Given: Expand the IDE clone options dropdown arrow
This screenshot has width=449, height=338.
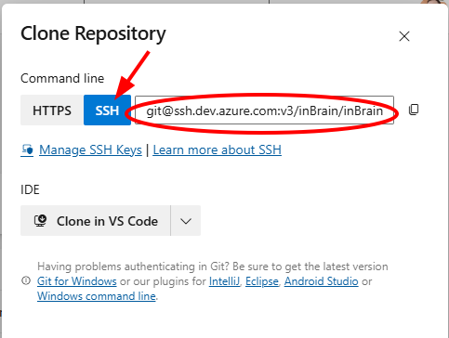Looking at the screenshot, I should coord(186,221).
